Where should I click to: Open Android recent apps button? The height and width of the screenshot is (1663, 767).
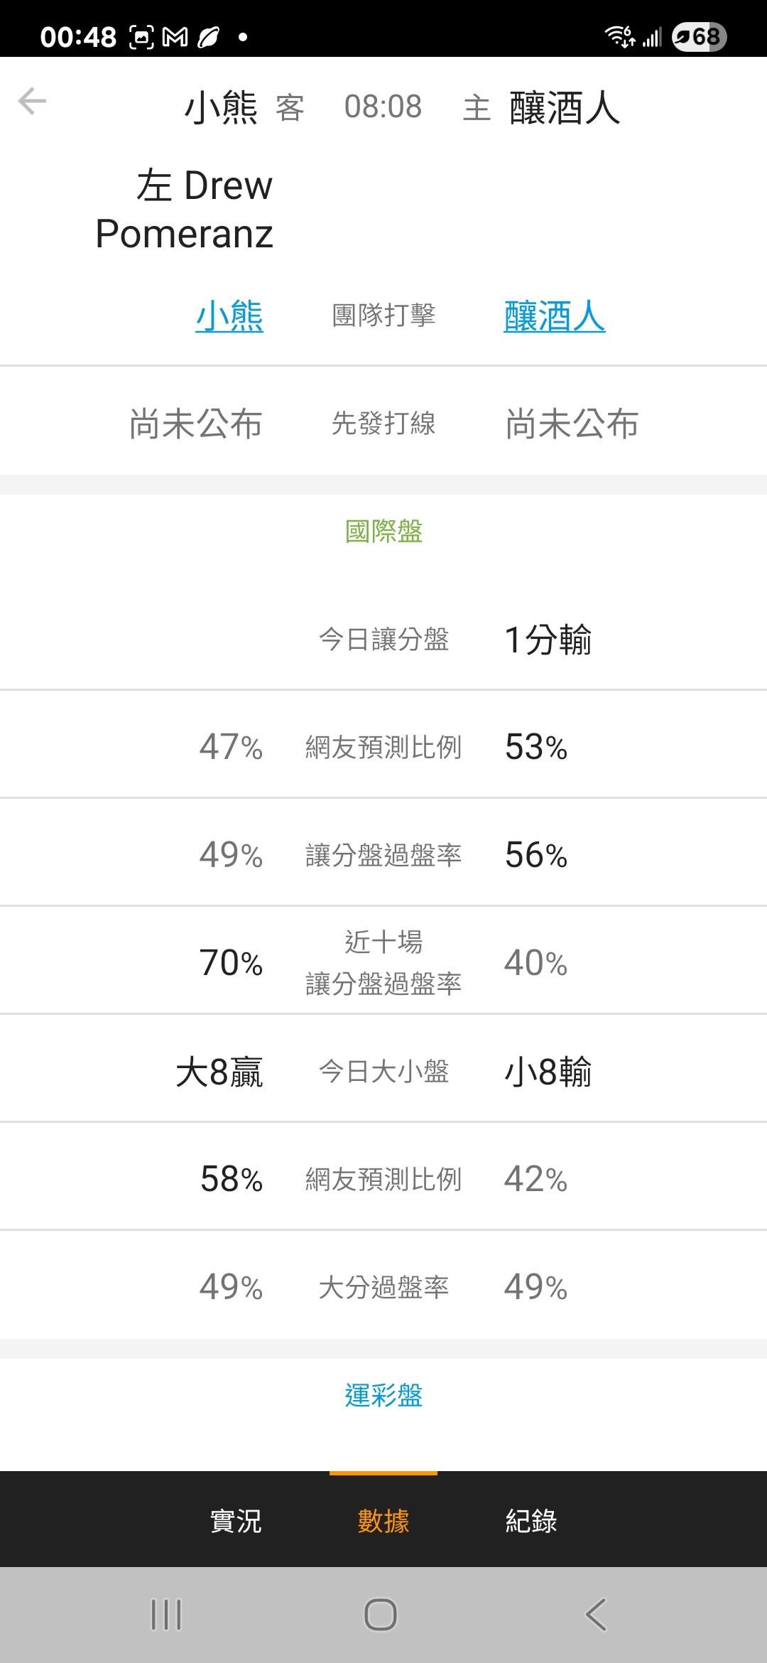[x=166, y=1615]
